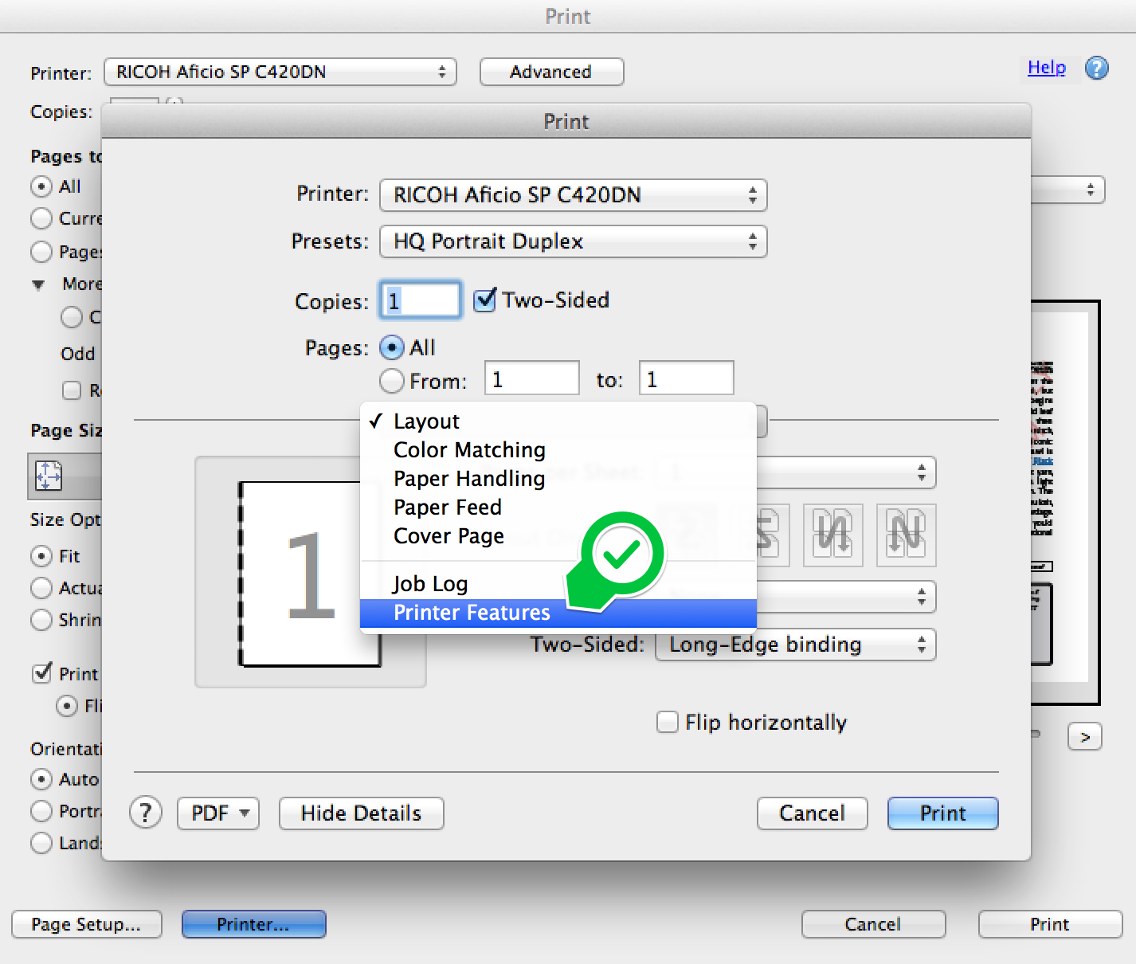Open the background window Printer dropdown
Viewport: 1136px width, 964px height.
pos(280,72)
